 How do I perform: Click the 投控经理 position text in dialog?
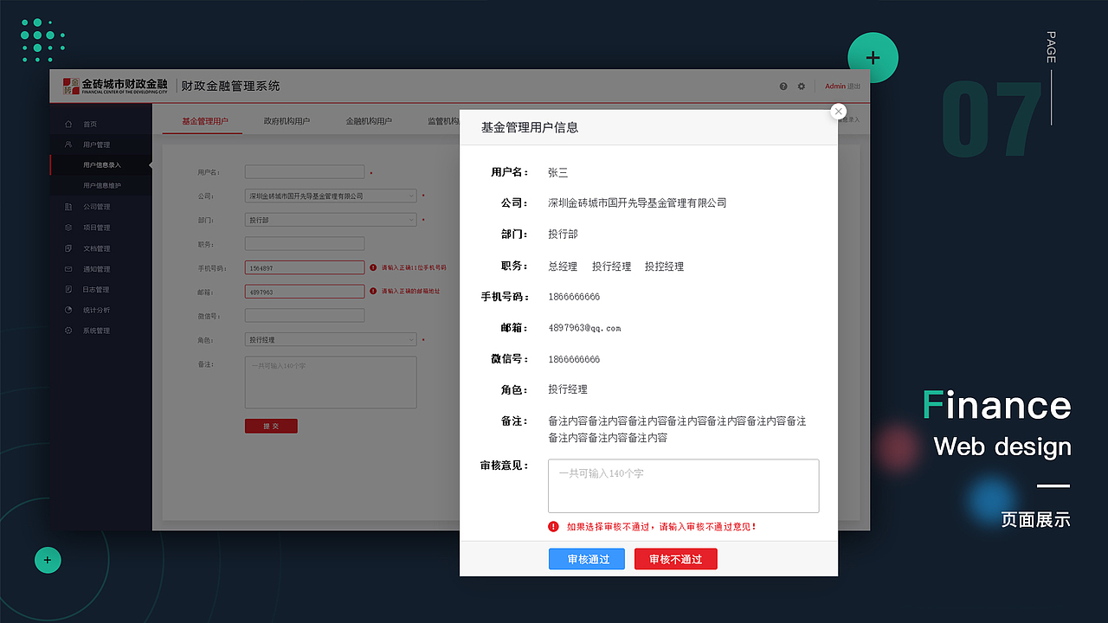click(664, 267)
